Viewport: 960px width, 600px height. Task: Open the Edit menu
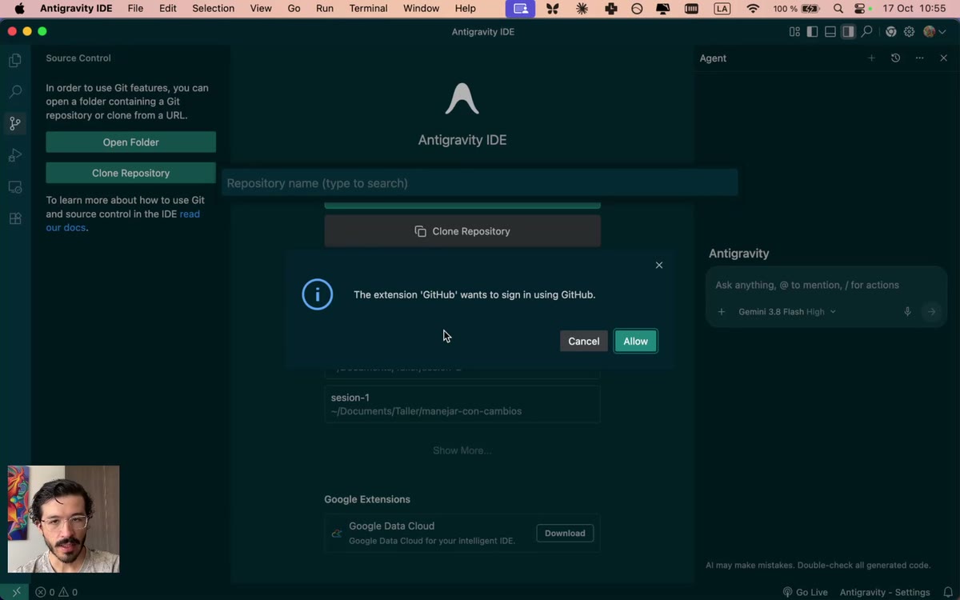(x=168, y=9)
